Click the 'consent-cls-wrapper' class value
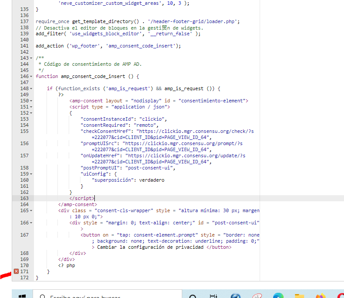344x298 pixels. point(124,210)
